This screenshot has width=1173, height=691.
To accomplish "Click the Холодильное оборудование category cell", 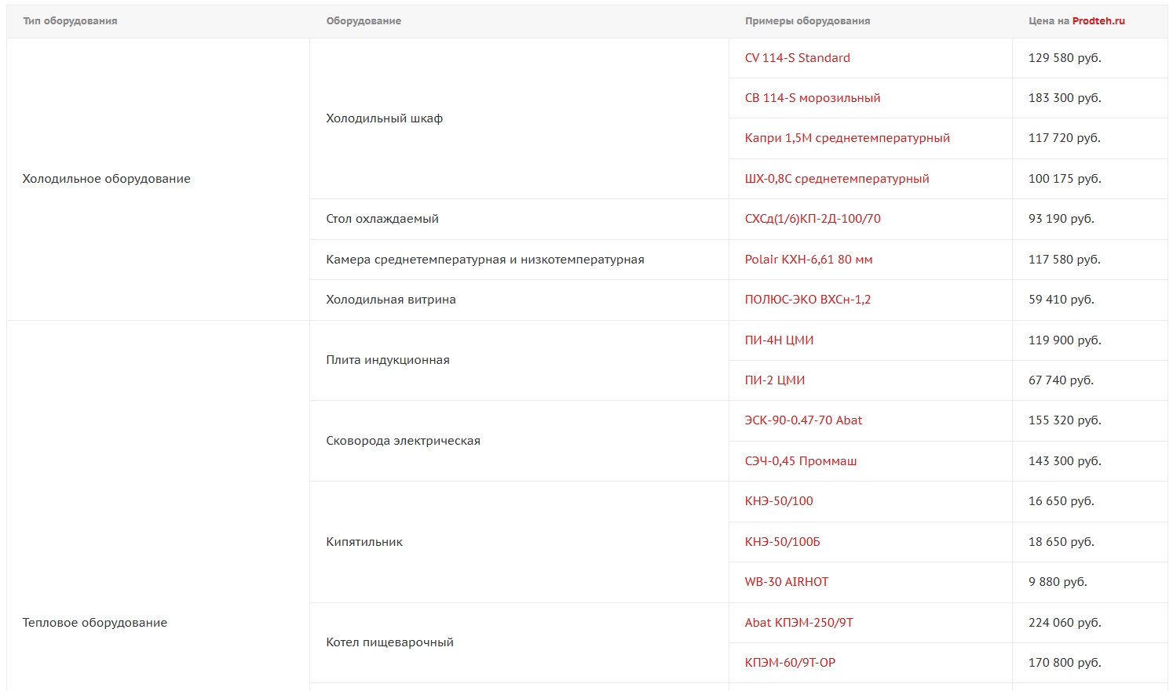I will [x=106, y=179].
